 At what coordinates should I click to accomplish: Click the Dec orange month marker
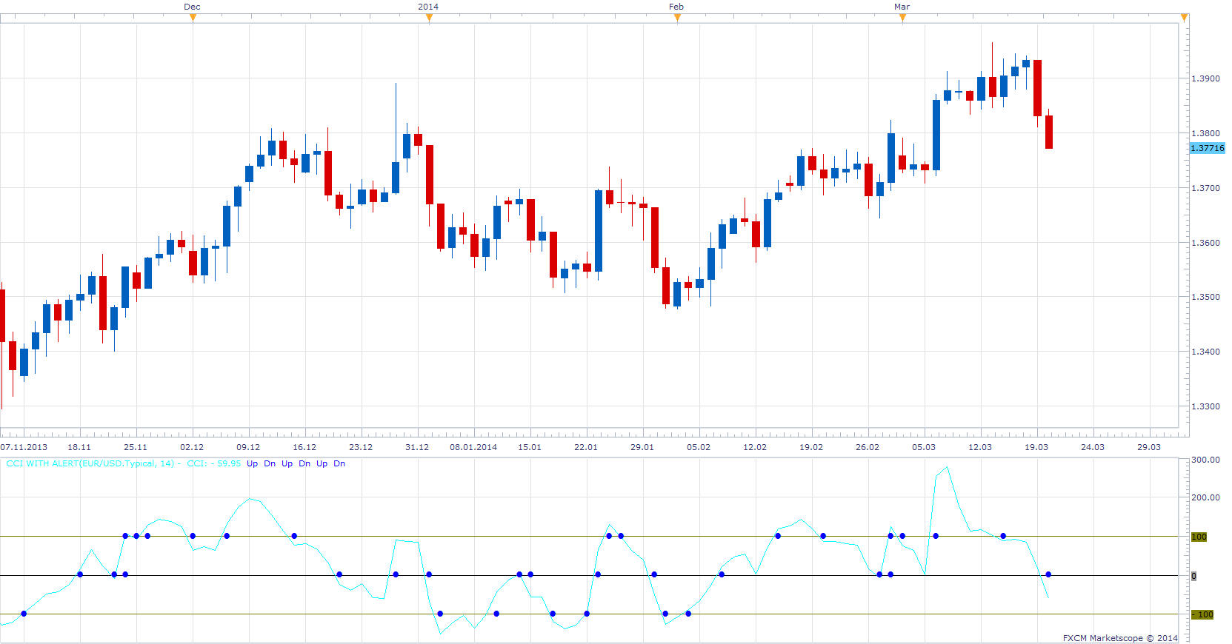pyautogui.click(x=193, y=18)
